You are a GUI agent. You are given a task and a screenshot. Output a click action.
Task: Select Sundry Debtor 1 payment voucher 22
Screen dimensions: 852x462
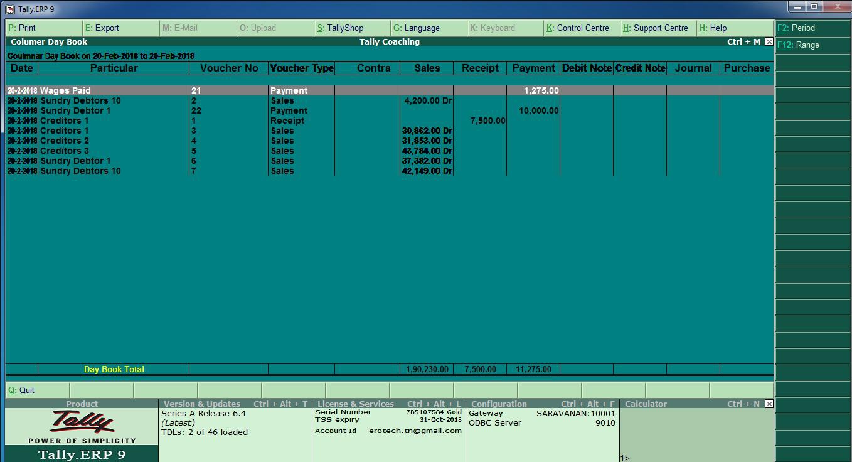[390, 110]
